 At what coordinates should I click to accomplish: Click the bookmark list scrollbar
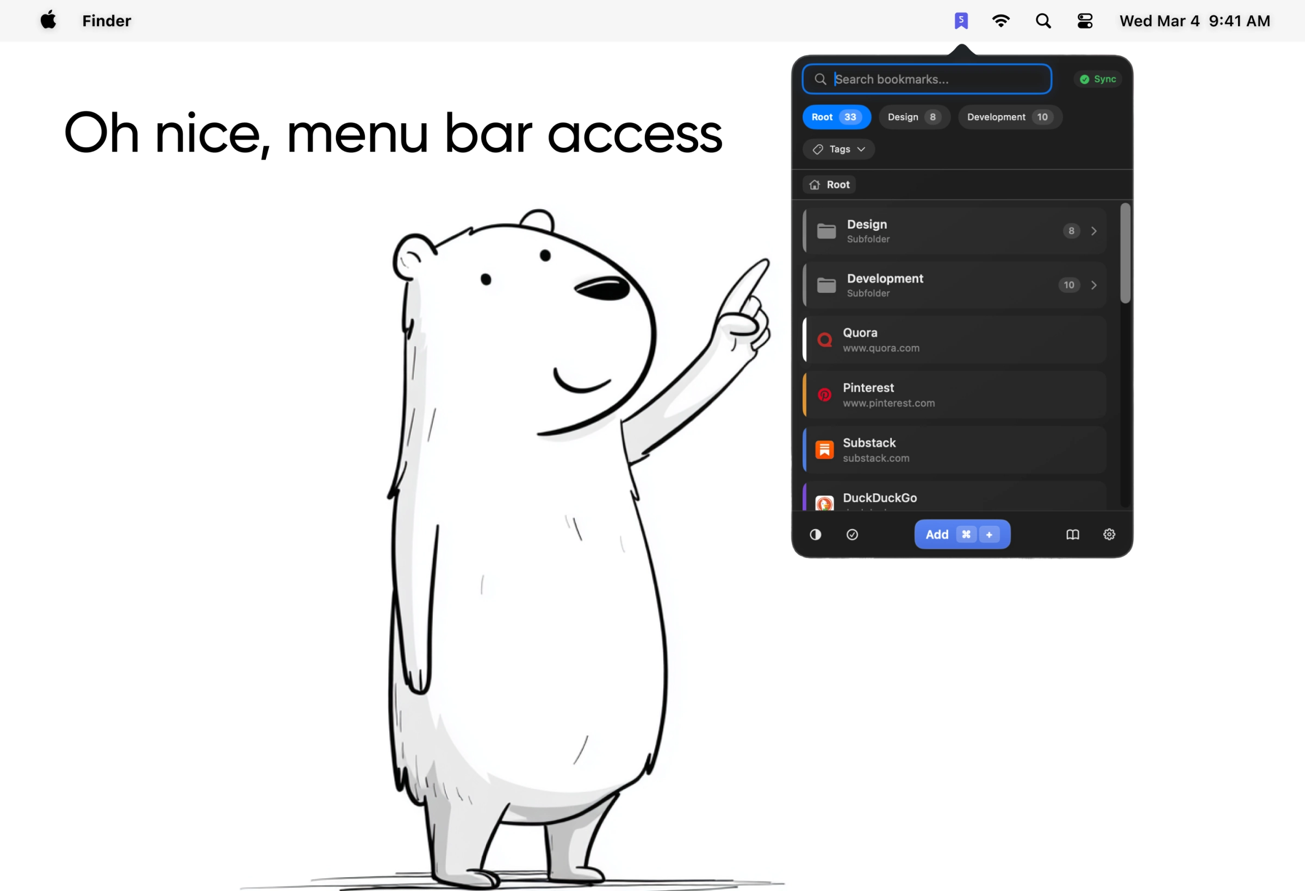point(1125,253)
